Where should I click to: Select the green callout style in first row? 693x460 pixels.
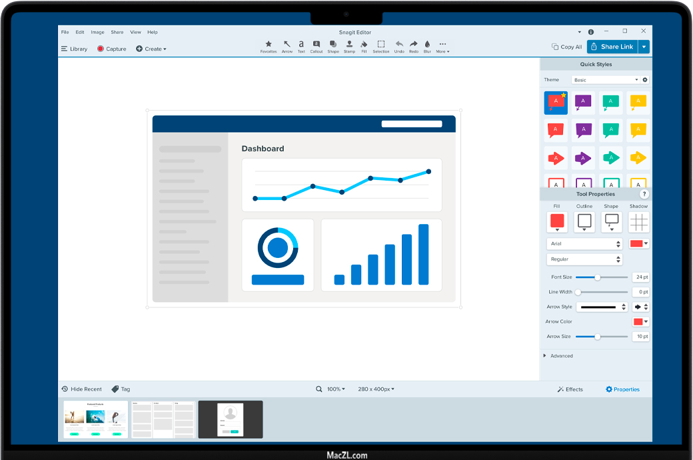(x=611, y=103)
